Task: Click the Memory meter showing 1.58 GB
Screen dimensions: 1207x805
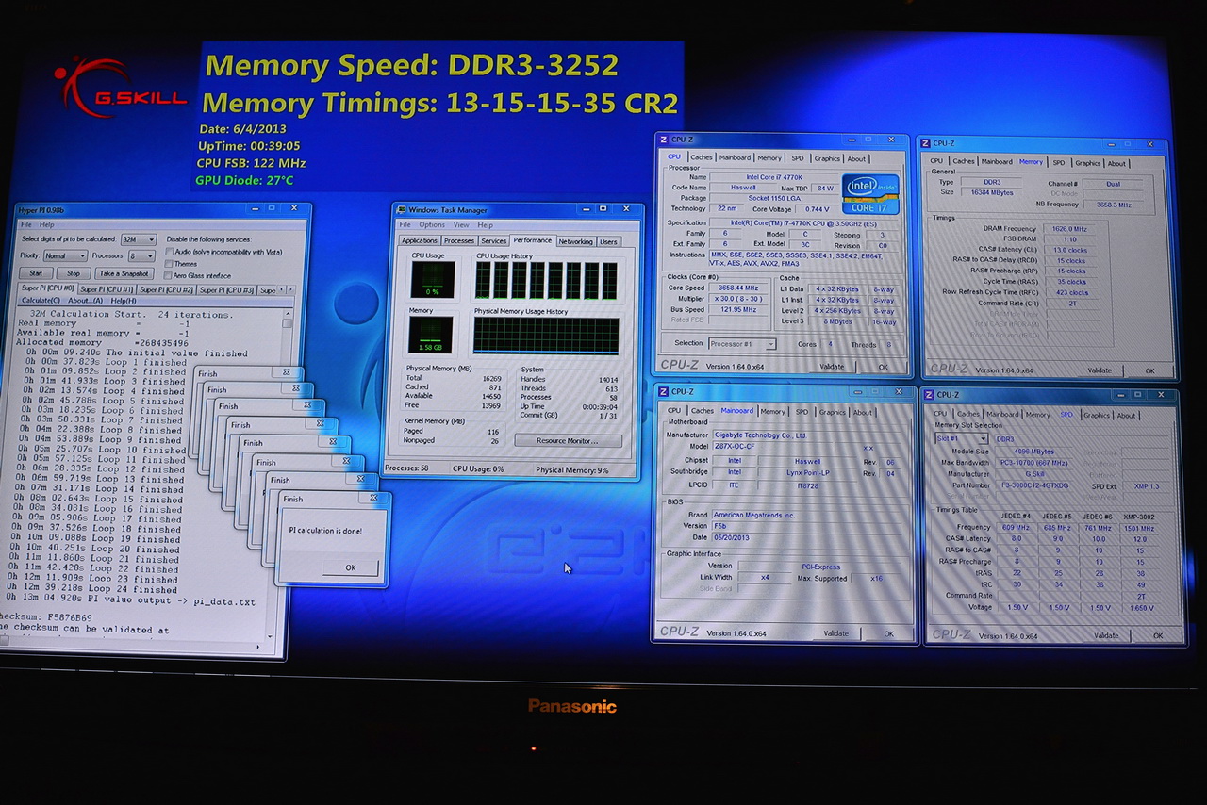Action: 430,336
